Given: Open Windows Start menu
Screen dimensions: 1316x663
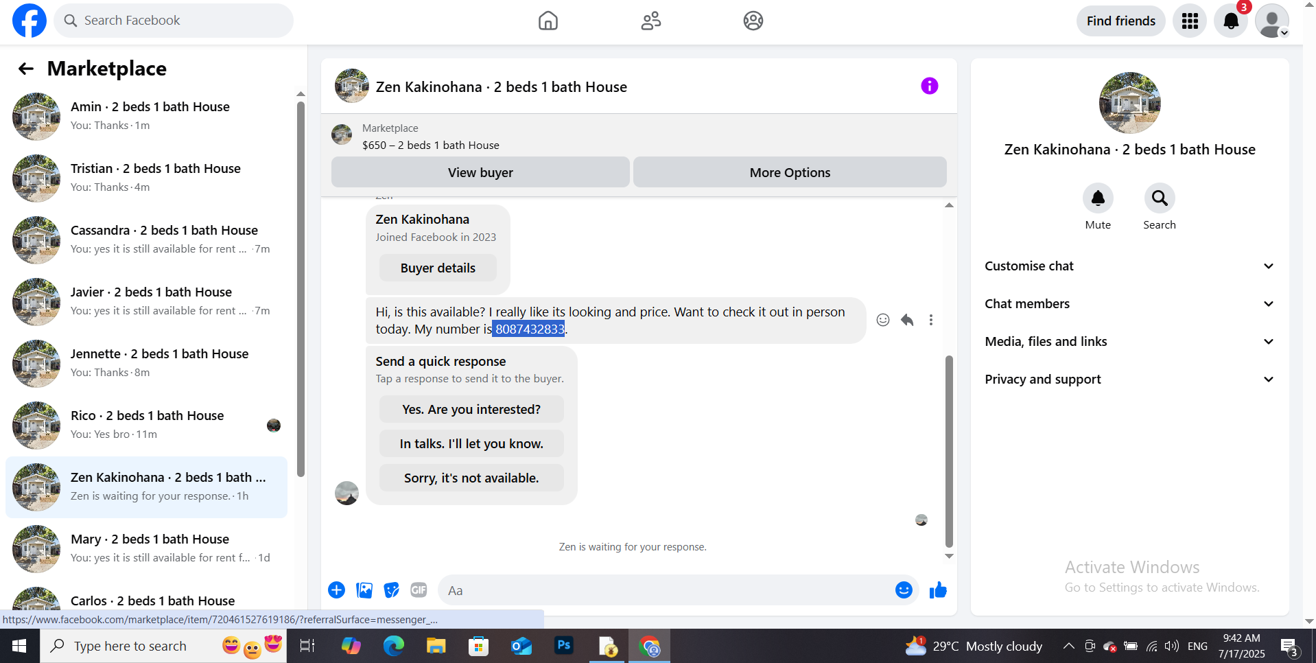Looking at the screenshot, I should 19,646.
